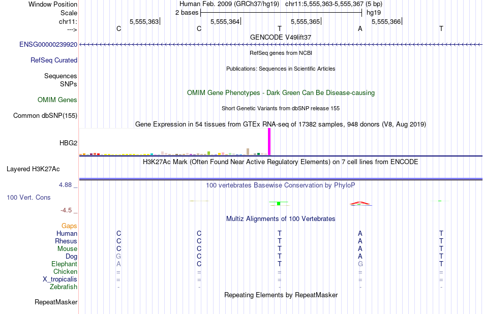The height and width of the screenshot is (314, 483).
Task: Click the hg19 label beside the scale bar
Action: pos(374,13)
